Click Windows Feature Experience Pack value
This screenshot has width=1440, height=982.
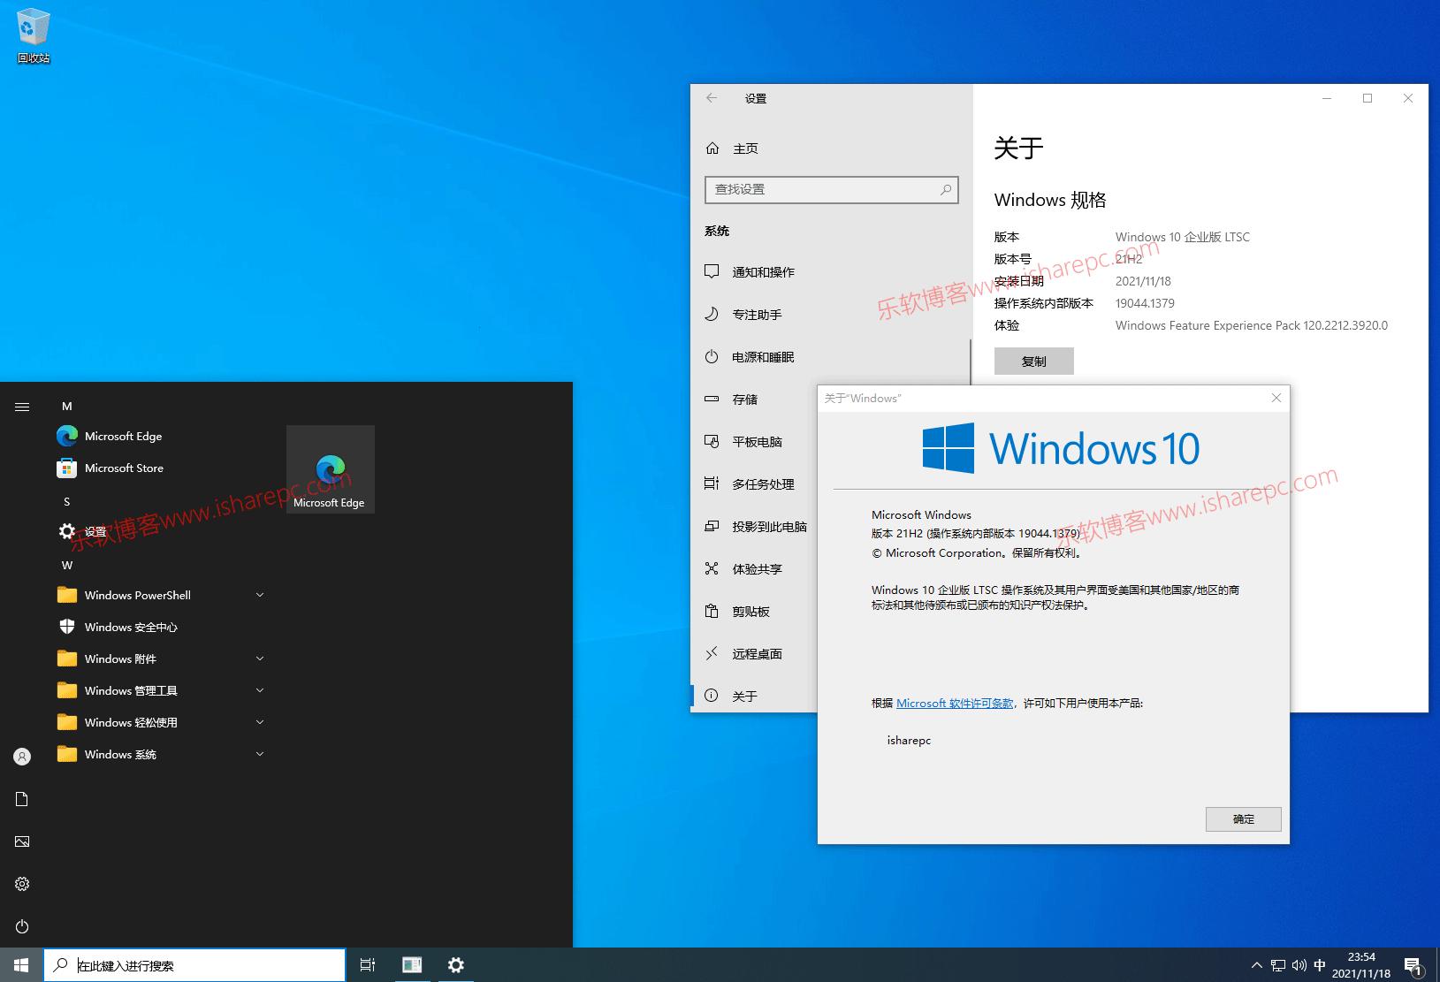tap(1252, 325)
